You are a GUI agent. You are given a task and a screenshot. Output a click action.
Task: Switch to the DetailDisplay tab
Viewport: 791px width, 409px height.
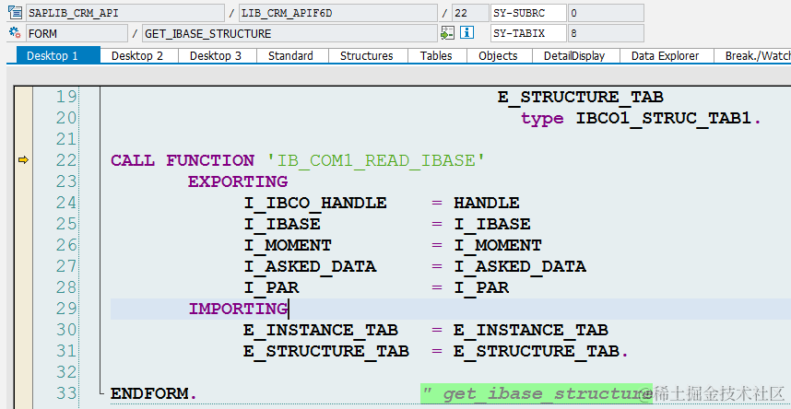pyautogui.click(x=574, y=55)
